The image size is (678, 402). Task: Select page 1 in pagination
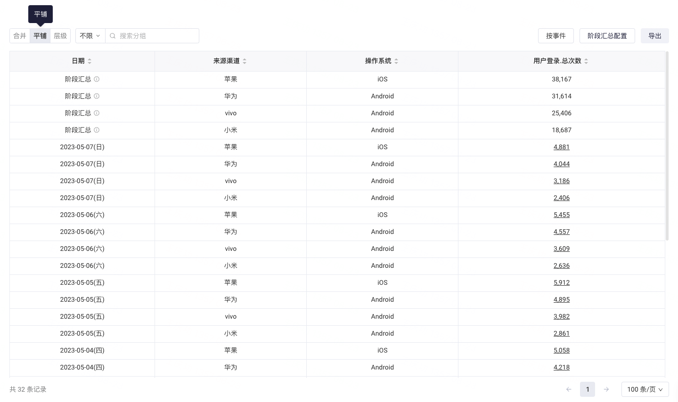click(588, 389)
